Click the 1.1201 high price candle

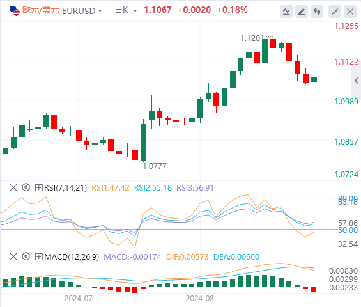coord(265,51)
